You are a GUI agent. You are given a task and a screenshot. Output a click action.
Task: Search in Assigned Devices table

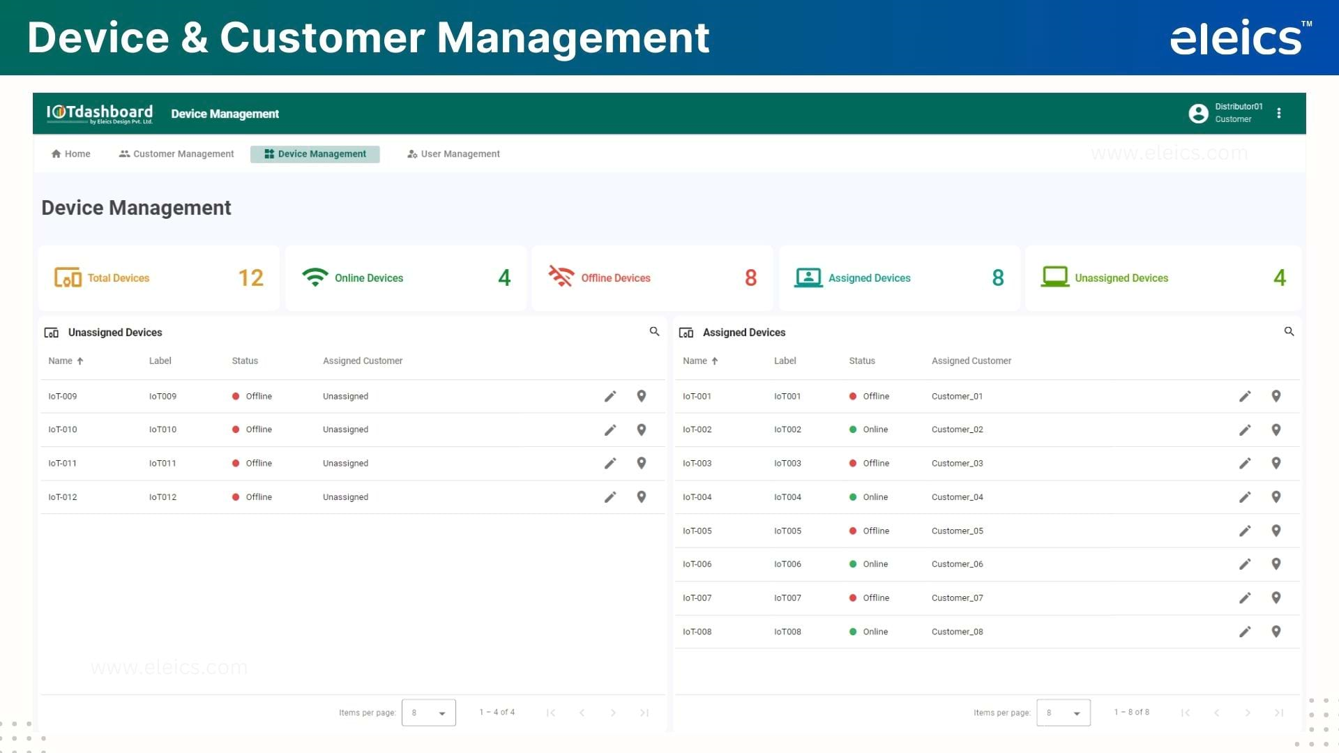pos(1289,331)
